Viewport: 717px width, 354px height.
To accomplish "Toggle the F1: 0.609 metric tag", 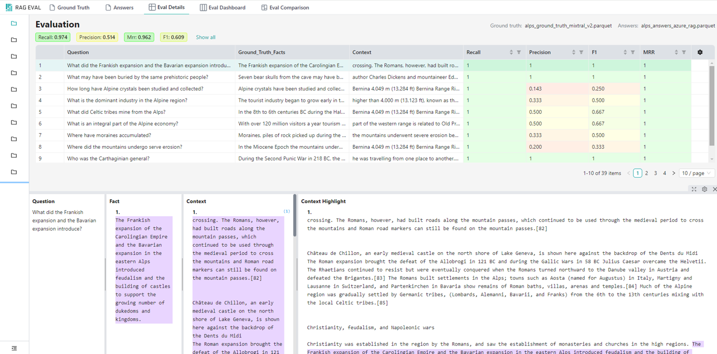I will 173,37.
